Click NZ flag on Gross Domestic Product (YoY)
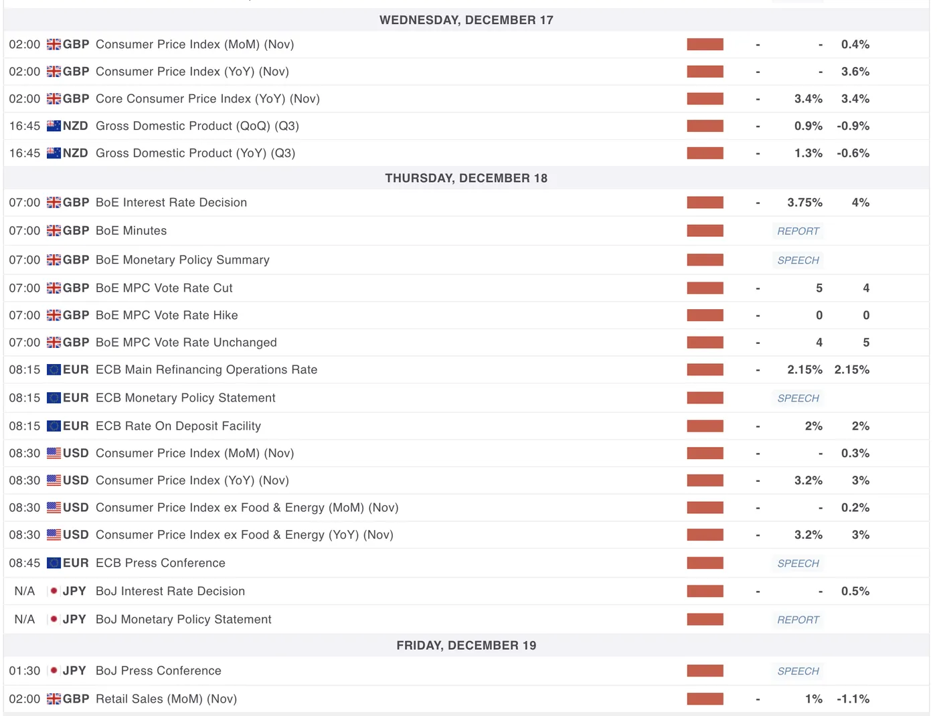 [54, 153]
